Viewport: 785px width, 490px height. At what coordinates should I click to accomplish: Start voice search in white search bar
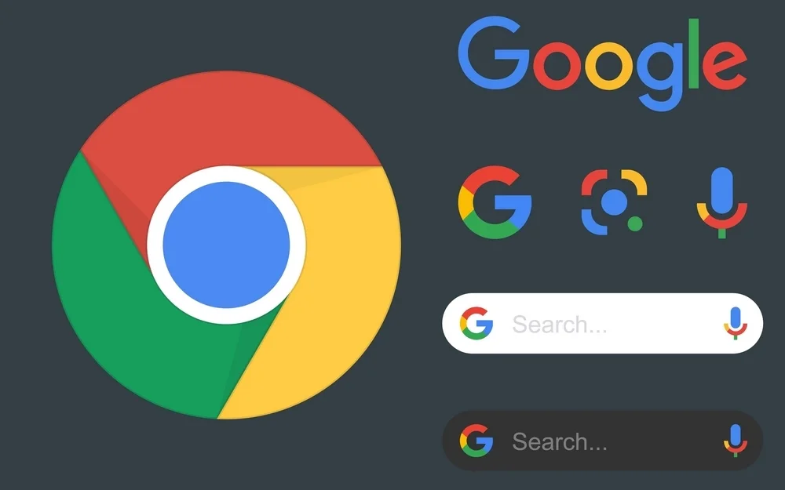click(735, 324)
